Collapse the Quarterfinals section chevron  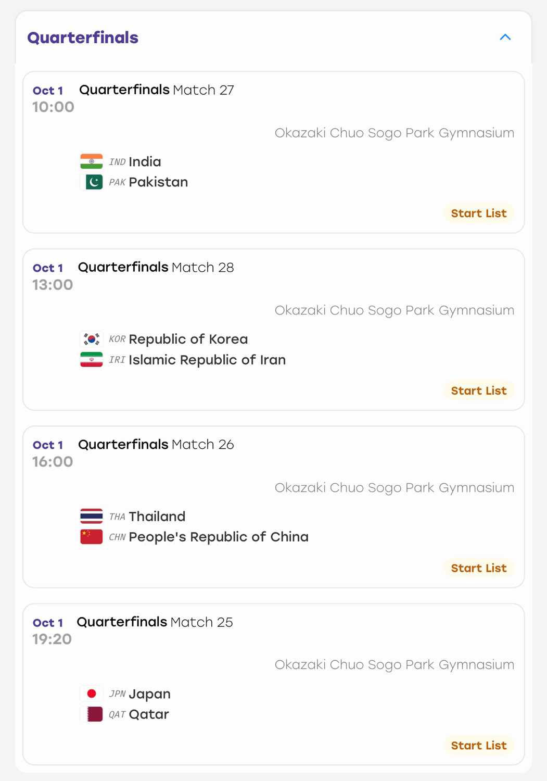(505, 37)
